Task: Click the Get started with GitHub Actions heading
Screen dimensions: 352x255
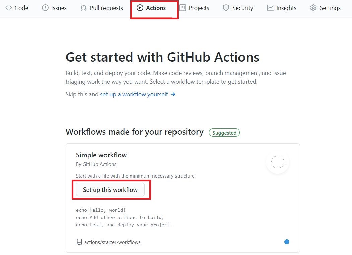Action: 162,57
